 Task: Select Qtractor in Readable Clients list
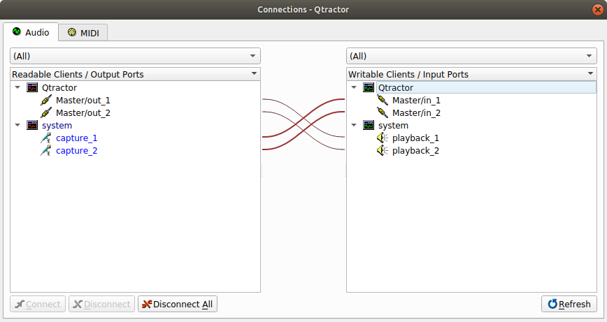tap(59, 88)
